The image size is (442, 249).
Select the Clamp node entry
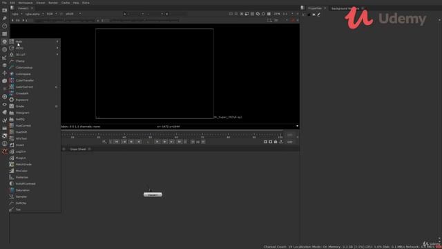point(35,61)
